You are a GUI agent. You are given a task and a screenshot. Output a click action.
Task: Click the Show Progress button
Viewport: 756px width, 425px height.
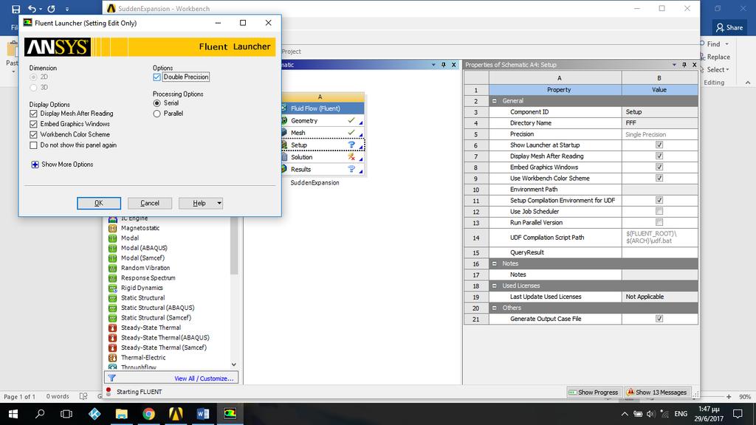[x=594, y=393]
